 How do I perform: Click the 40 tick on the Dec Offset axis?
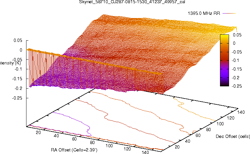pyautogui.click(x=188, y=141)
